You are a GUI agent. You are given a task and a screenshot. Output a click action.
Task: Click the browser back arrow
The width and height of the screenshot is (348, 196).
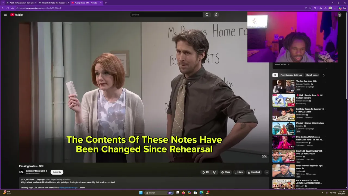[x=3, y=8]
